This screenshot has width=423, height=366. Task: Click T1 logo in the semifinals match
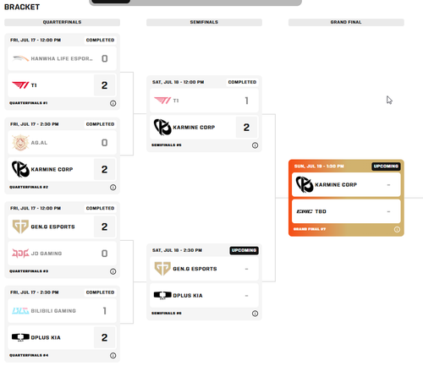(x=162, y=101)
